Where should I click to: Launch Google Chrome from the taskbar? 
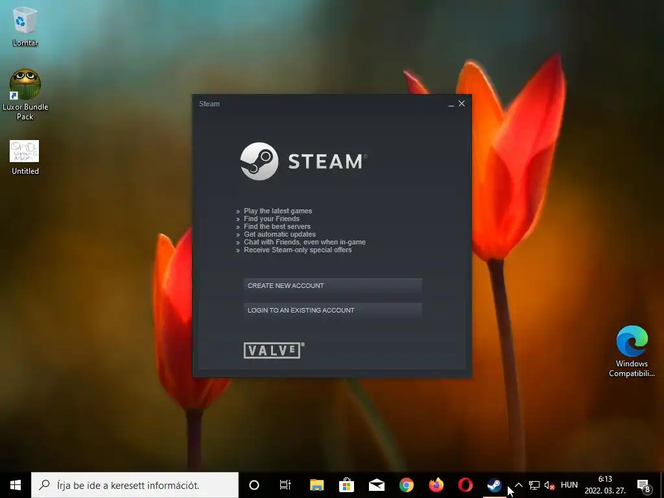[406, 485]
